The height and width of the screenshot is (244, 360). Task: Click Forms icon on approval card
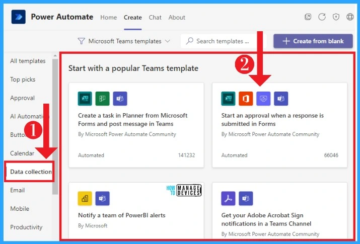(228, 99)
